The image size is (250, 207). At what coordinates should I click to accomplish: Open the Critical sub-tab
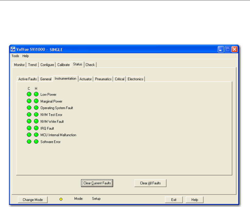(120, 79)
